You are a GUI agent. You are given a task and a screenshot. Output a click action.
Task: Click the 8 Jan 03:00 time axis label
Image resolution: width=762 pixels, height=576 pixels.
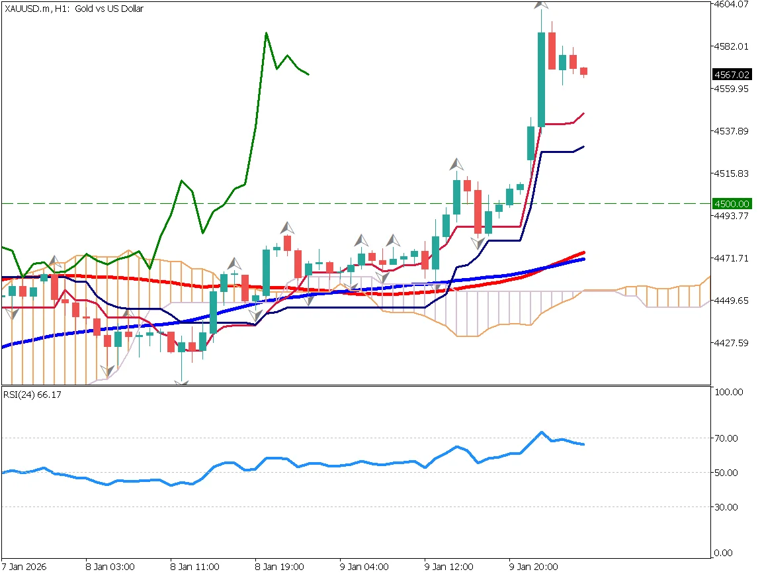click(x=109, y=567)
